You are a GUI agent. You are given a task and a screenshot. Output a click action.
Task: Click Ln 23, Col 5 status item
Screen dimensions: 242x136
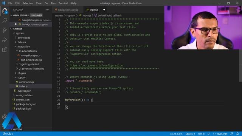176,134
